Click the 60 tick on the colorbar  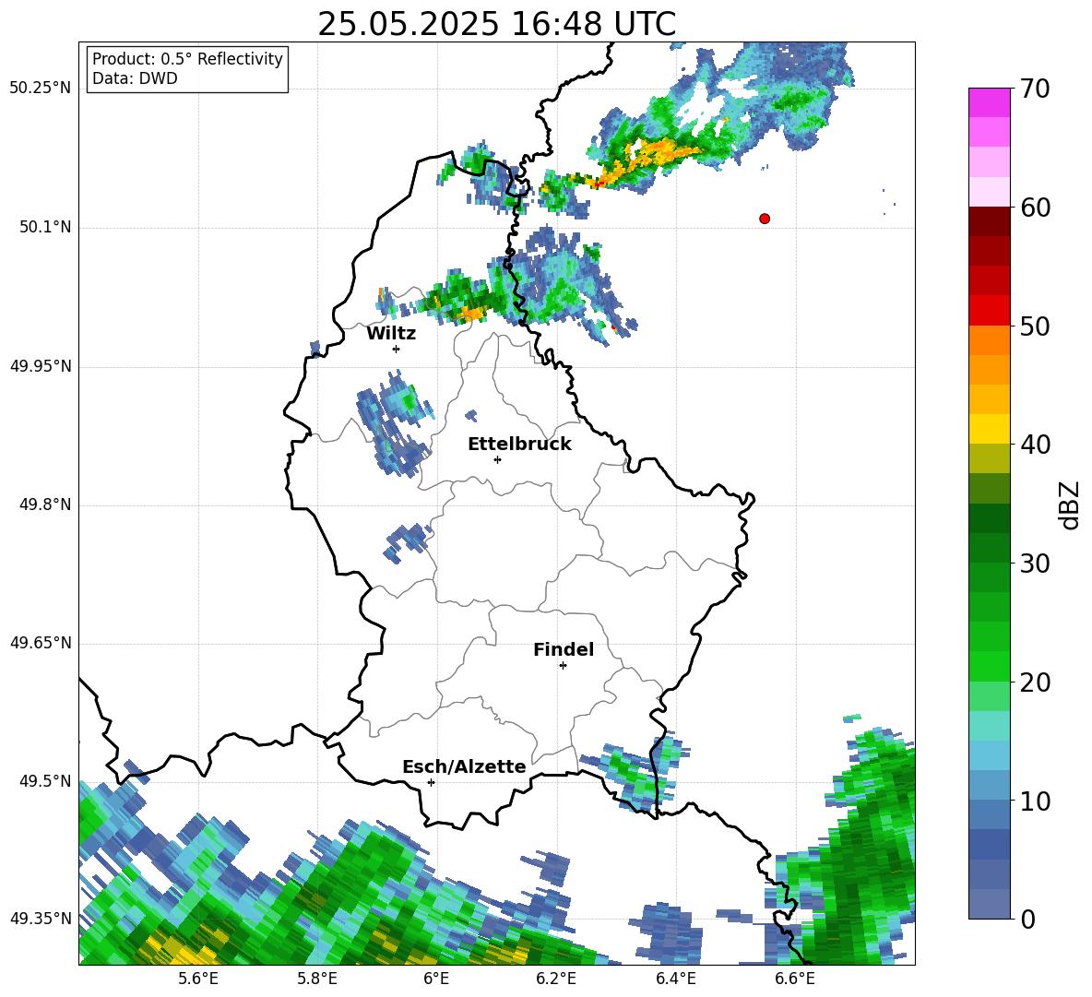pyautogui.click(x=1035, y=208)
